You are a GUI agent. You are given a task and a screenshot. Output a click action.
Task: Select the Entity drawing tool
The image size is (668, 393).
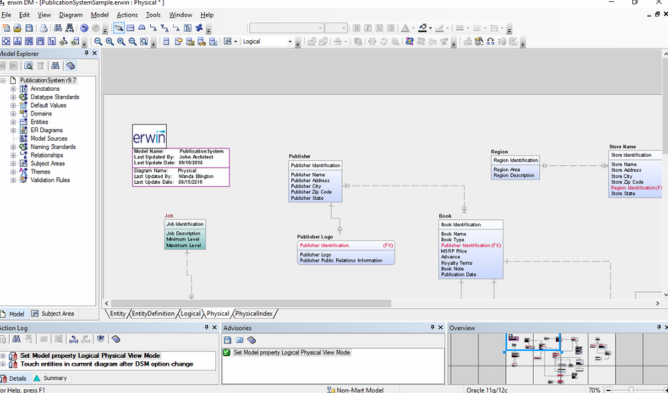click(x=130, y=28)
